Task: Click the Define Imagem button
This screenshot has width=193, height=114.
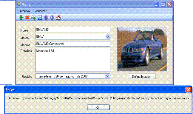Action: [142, 77]
